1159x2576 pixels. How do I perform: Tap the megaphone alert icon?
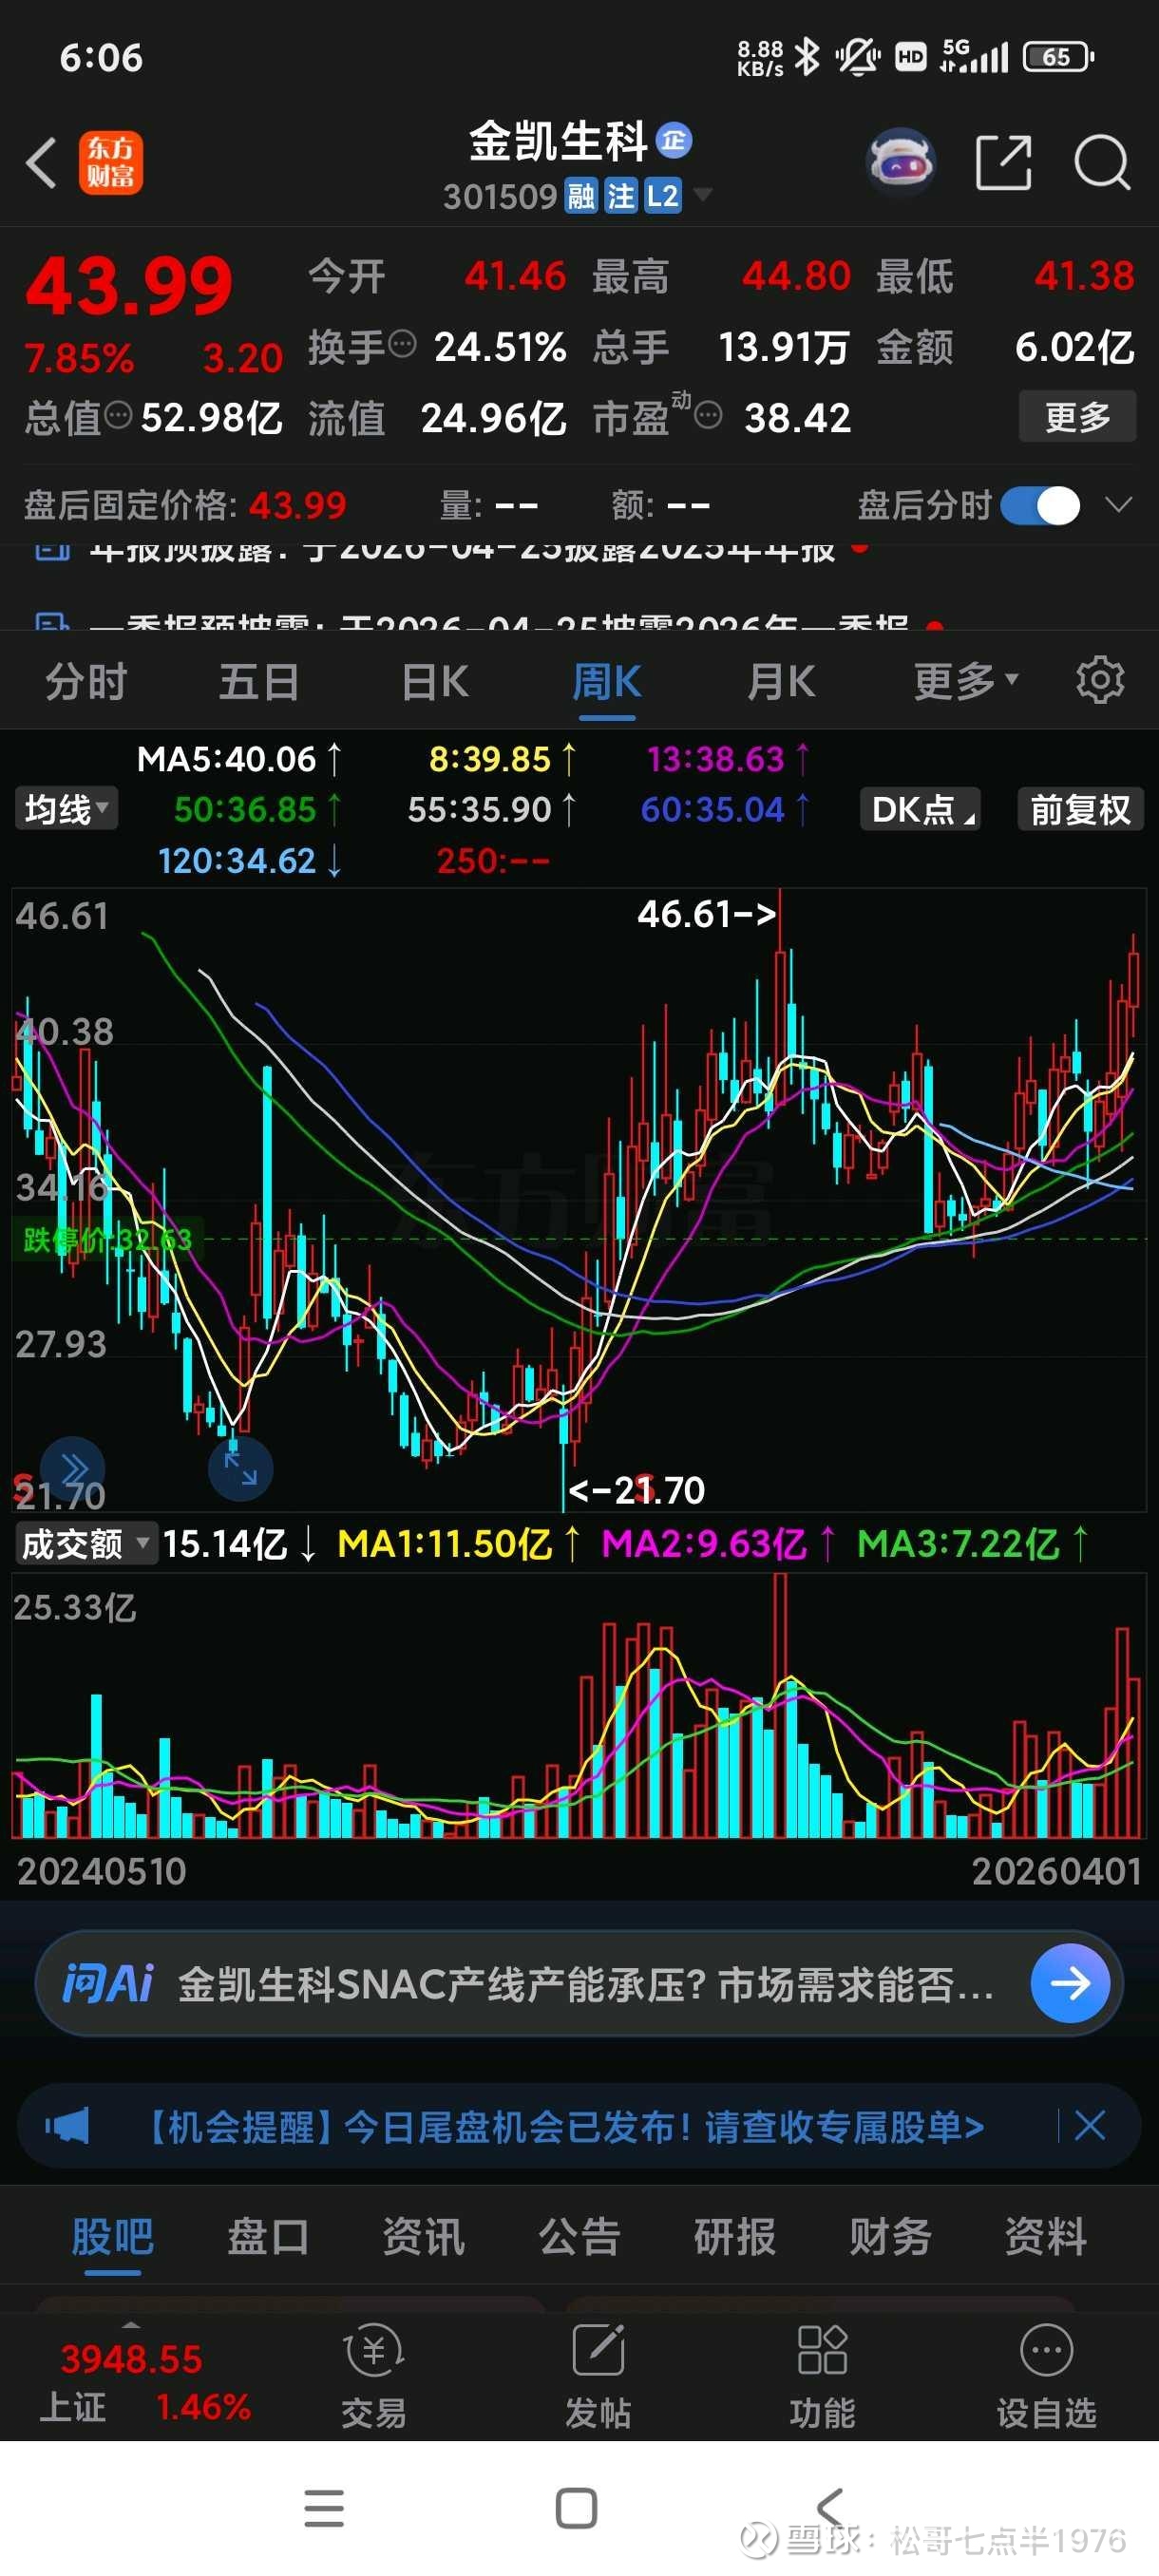coord(67,2126)
